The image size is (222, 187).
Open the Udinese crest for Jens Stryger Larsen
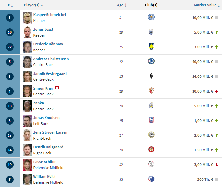click(x=151, y=135)
